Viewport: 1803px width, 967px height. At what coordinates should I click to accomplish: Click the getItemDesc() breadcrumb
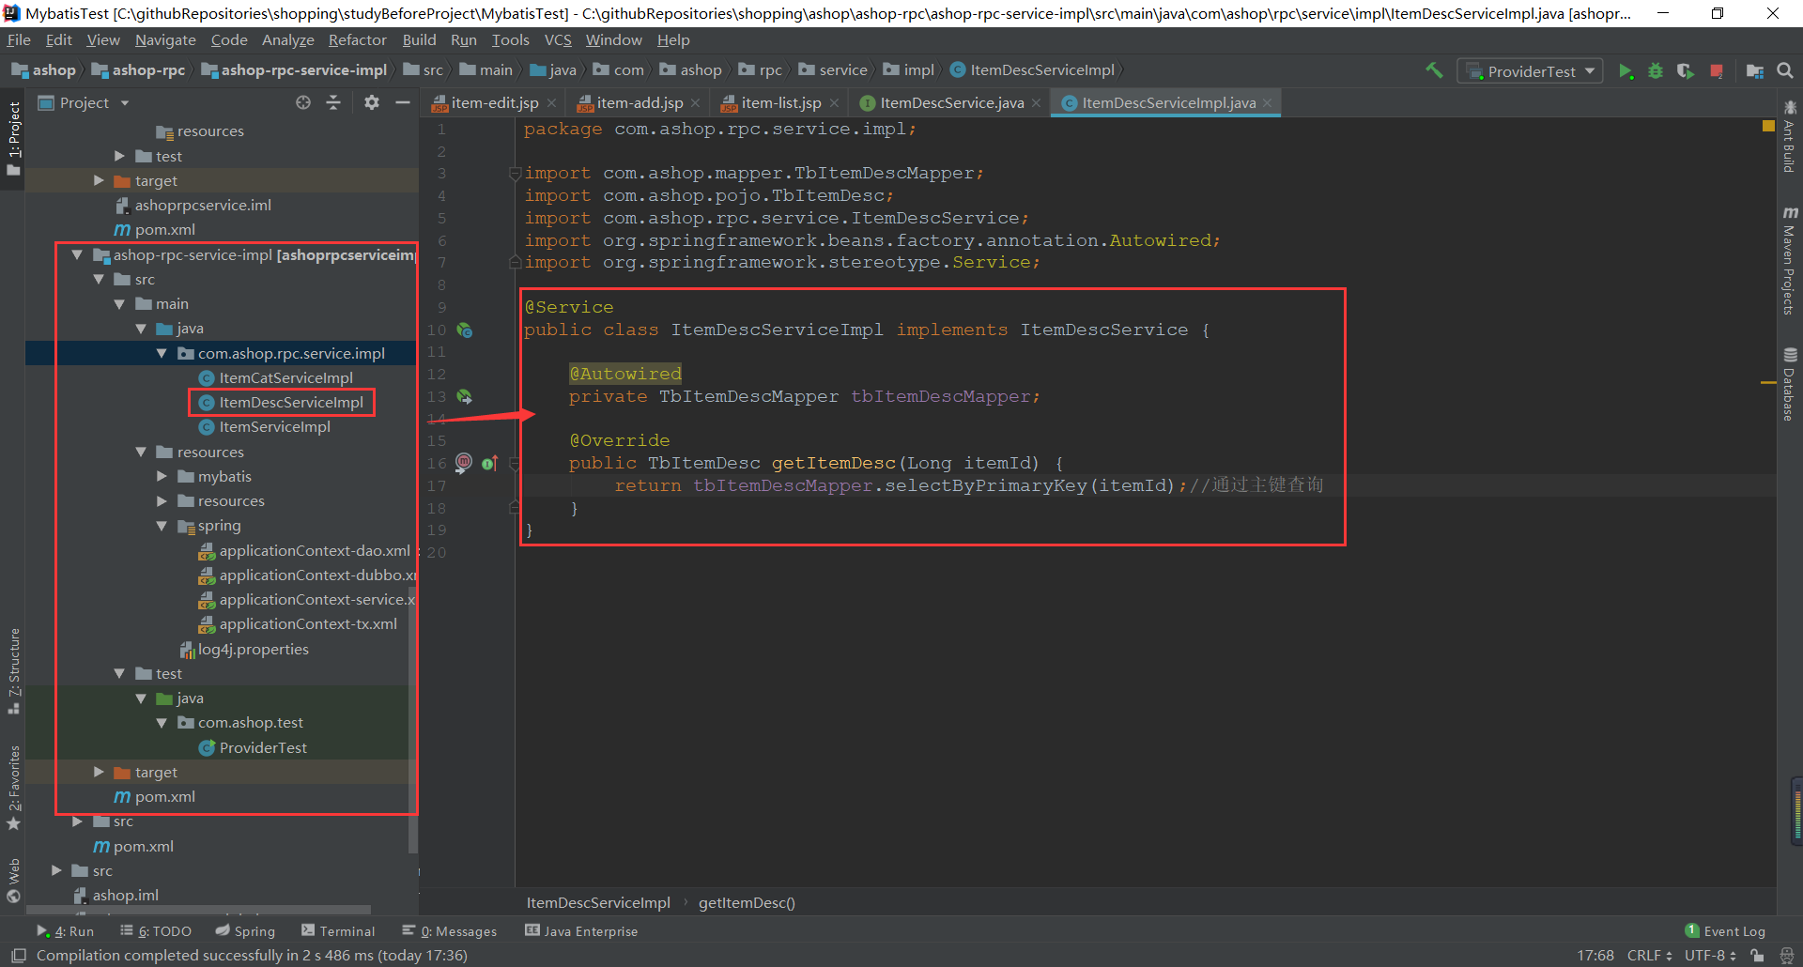click(x=747, y=903)
